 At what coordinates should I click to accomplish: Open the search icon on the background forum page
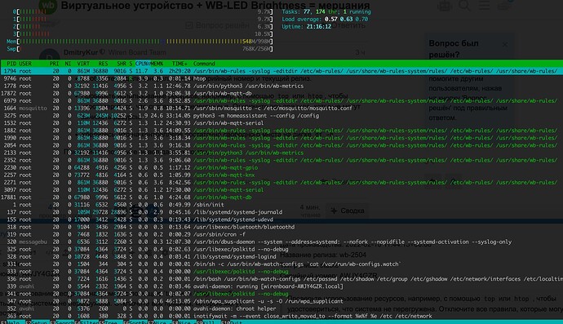coord(464,6)
